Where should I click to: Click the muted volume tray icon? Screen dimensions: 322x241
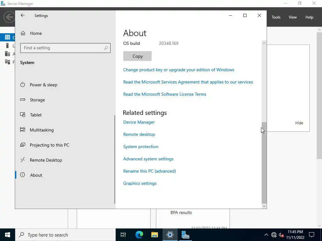(x=281, y=235)
